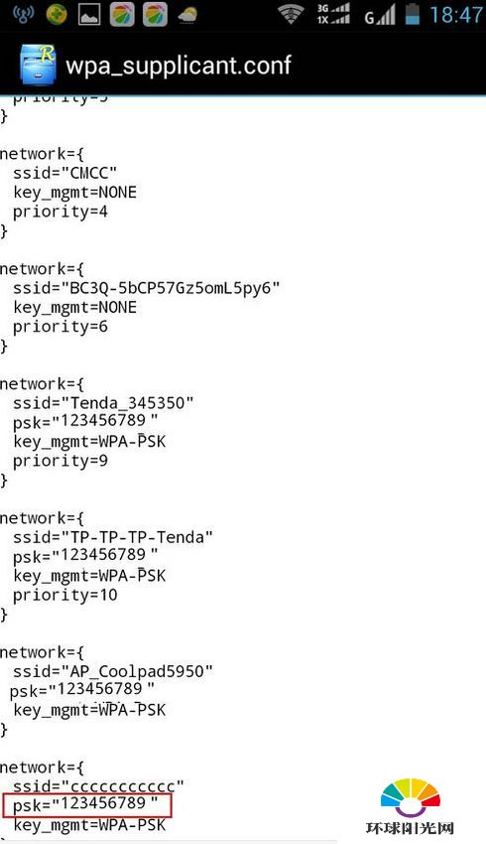
Task: Tap the ssid="TP-TP-TP-Tenda" line
Action: (x=113, y=537)
